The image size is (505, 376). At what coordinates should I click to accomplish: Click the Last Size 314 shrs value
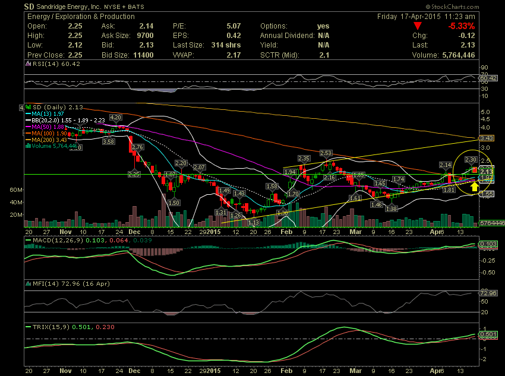226,45
